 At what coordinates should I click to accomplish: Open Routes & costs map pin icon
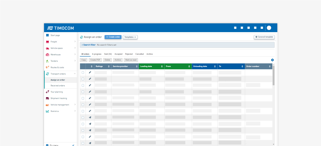pos(47,67)
